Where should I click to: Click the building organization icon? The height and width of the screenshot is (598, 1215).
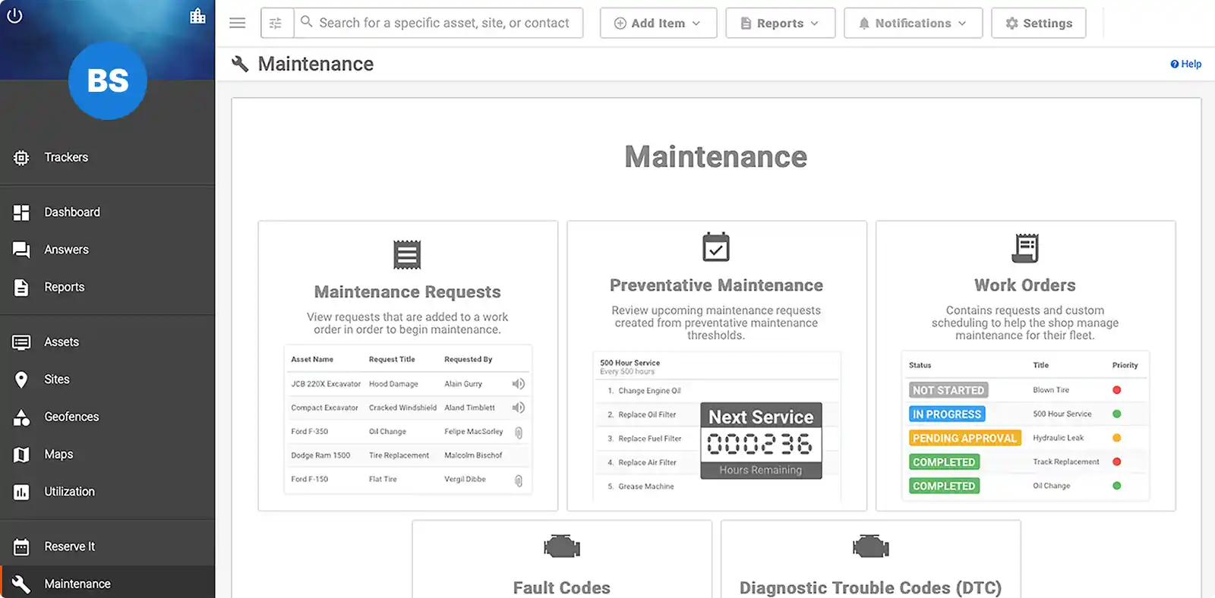(x=197, y=16)
